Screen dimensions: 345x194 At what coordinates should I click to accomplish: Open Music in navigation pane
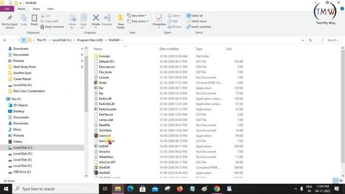pos(17,129)
